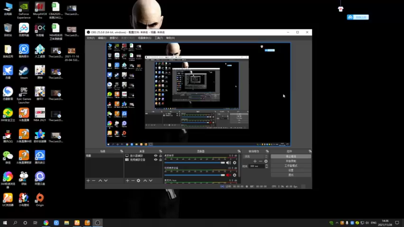Move the selected source up
The image size is (404, 227).
click(x=145, y=181)
